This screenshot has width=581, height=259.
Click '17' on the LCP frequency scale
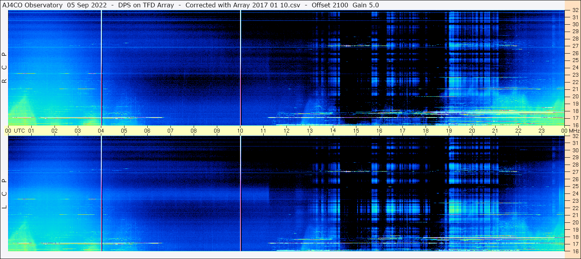coord(575,244)
